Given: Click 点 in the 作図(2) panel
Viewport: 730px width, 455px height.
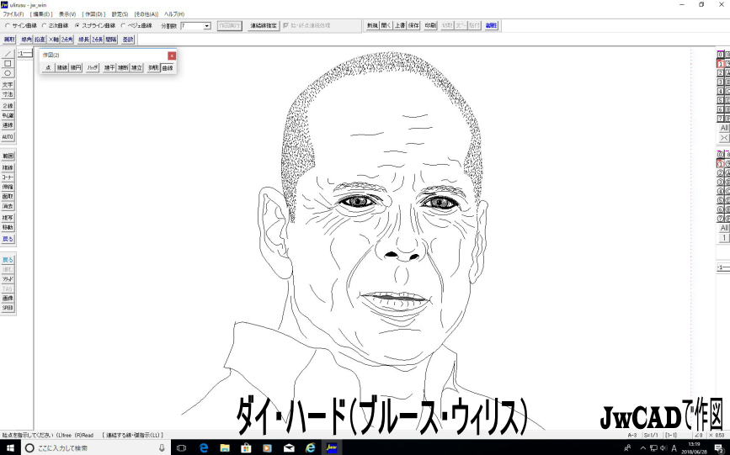Looking at the screenshot, I should click(x=48, y=68).
